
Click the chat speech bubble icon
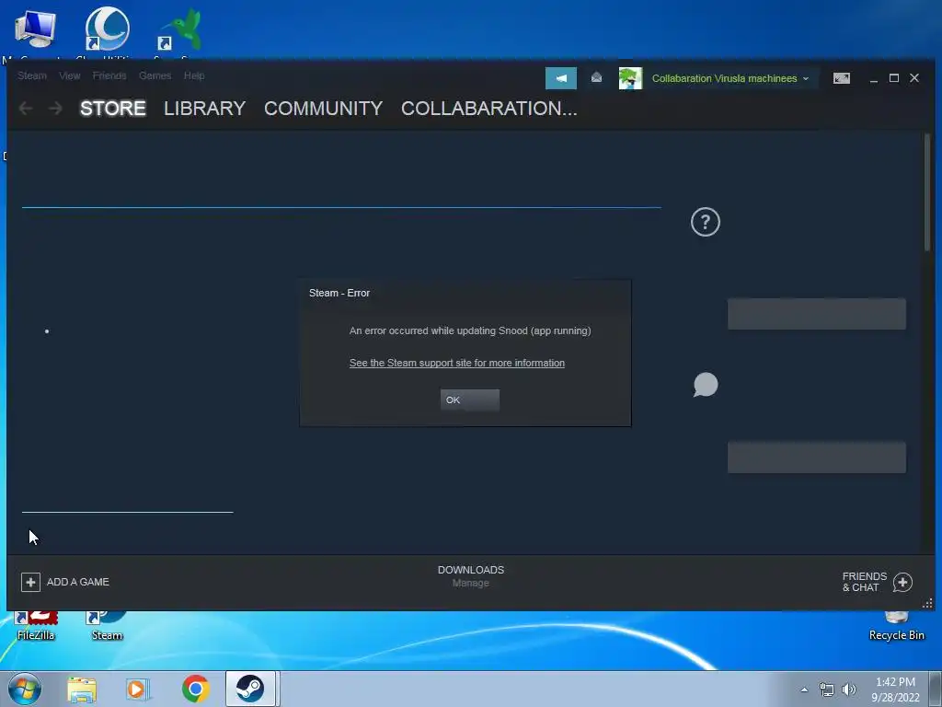[x=706, y=385]
